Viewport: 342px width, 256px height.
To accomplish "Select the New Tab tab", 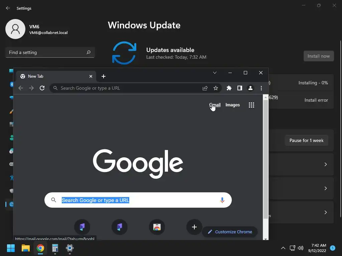I will pos(56,76).
